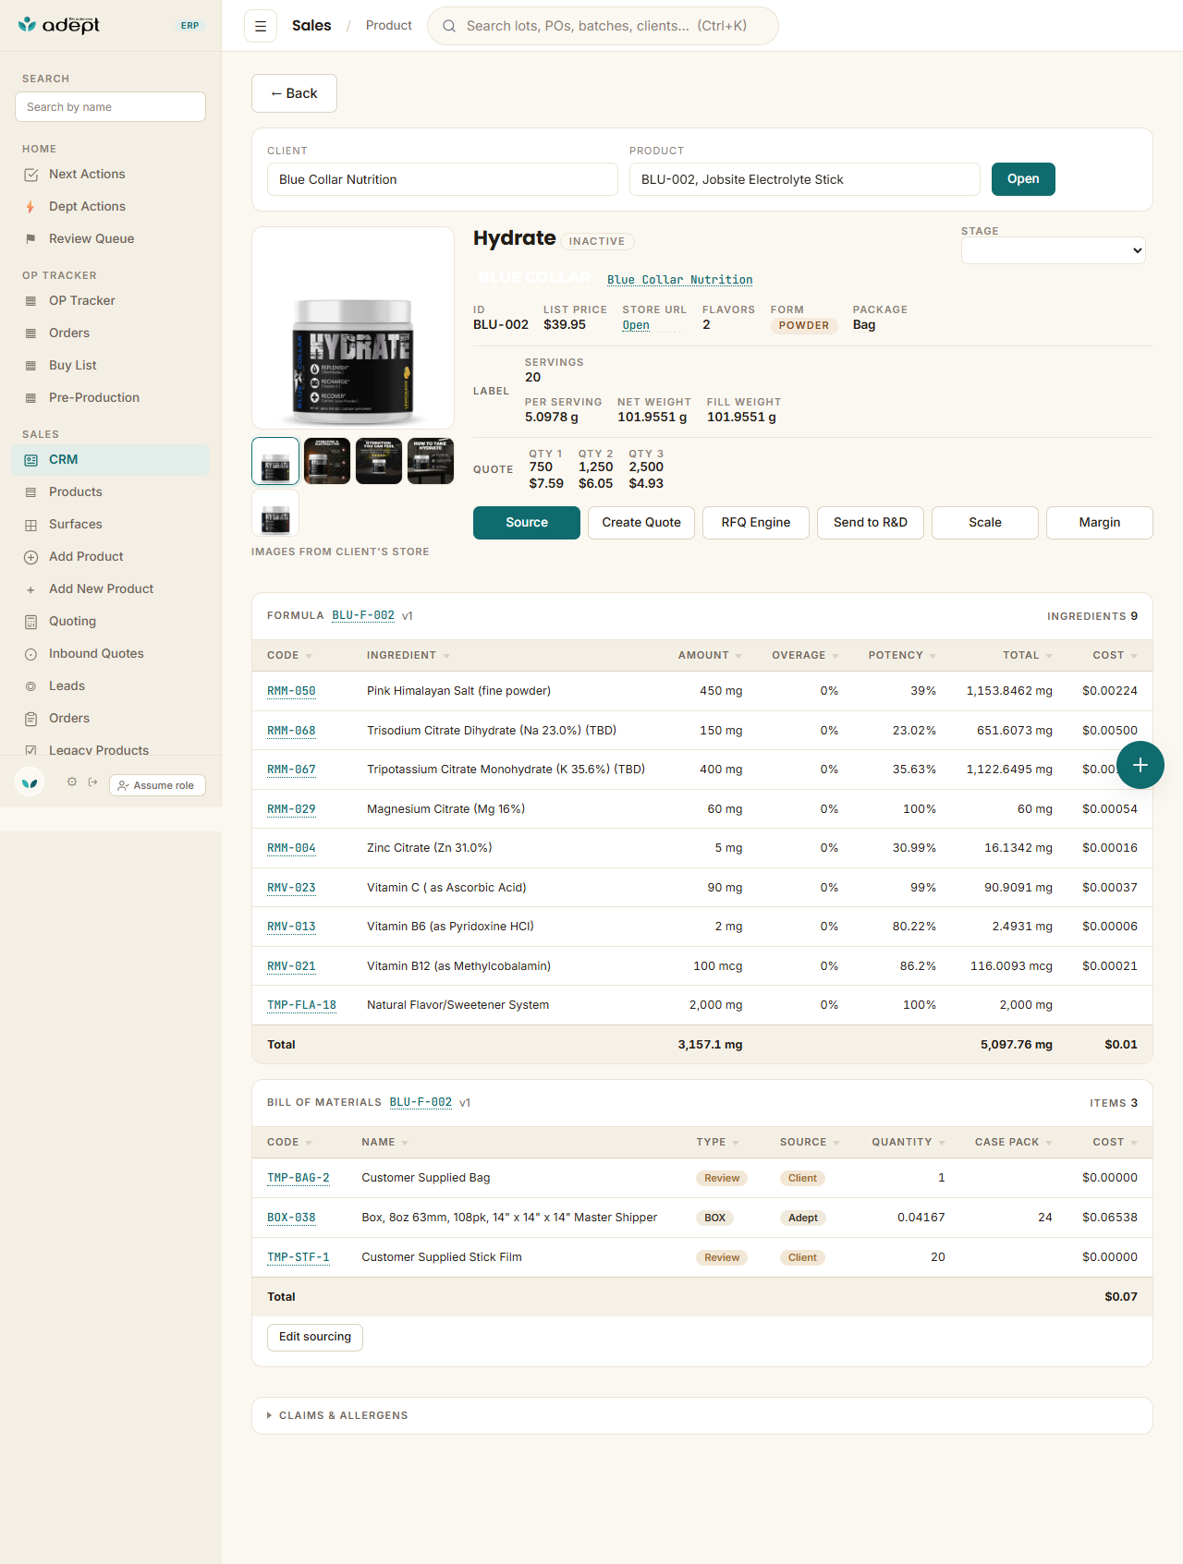Click the global search lots, POs field

pyautogui.click(x=603, y=26)
